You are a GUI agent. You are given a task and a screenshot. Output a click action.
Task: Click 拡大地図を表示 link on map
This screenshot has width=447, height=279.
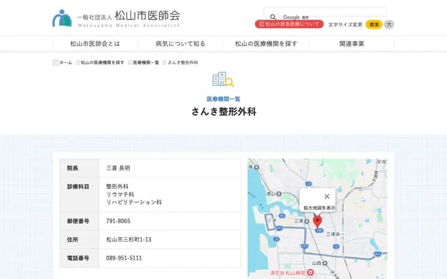tap(319, 208)
